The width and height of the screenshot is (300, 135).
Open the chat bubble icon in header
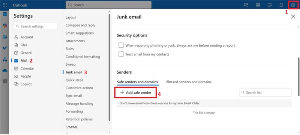246,5
